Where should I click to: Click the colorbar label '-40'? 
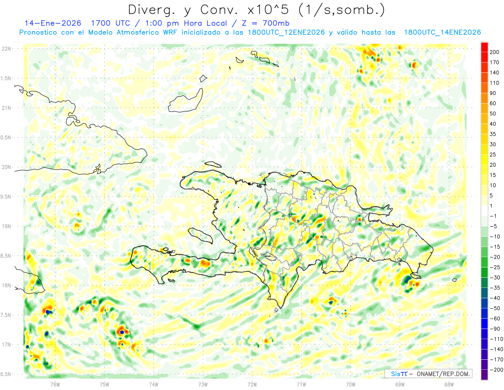coord(495,298)
